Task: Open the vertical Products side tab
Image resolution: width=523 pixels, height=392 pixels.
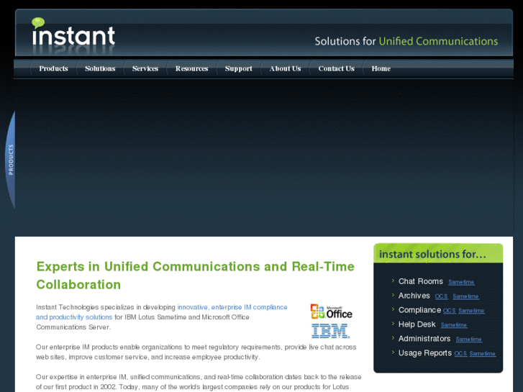Action: (11, 160)
